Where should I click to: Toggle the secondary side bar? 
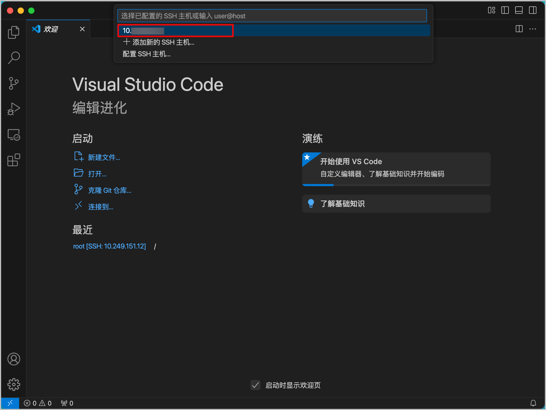[x=532, y=10]
